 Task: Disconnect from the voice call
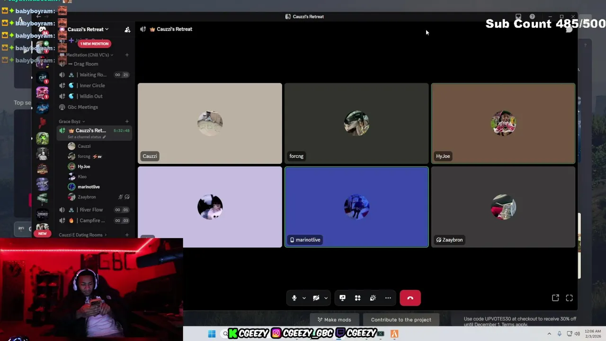[x=410, y=298]
